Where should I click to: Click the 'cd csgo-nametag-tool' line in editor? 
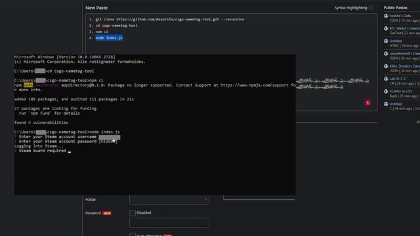[117, 26]
